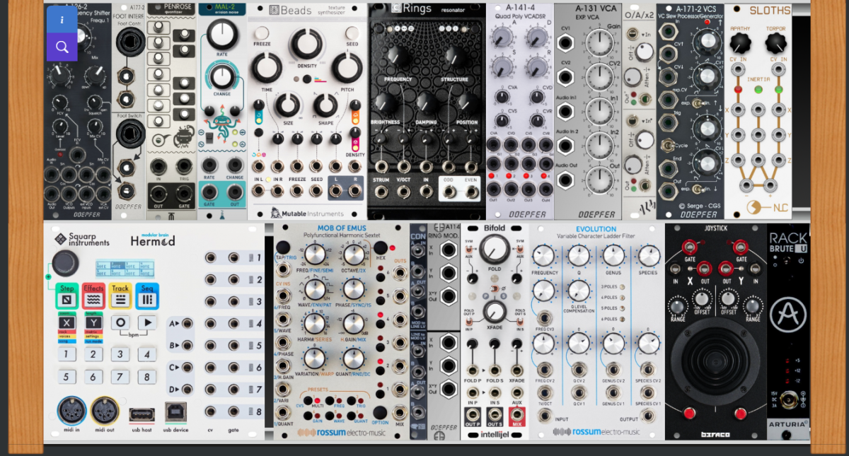Tap the Hermod X button
Viewport: 849px width, 456px height.
(67, 322)
